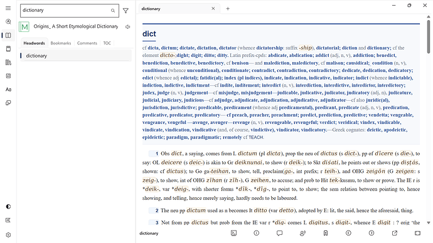Toggle the sidebar panel layout icon

[8, 220]
